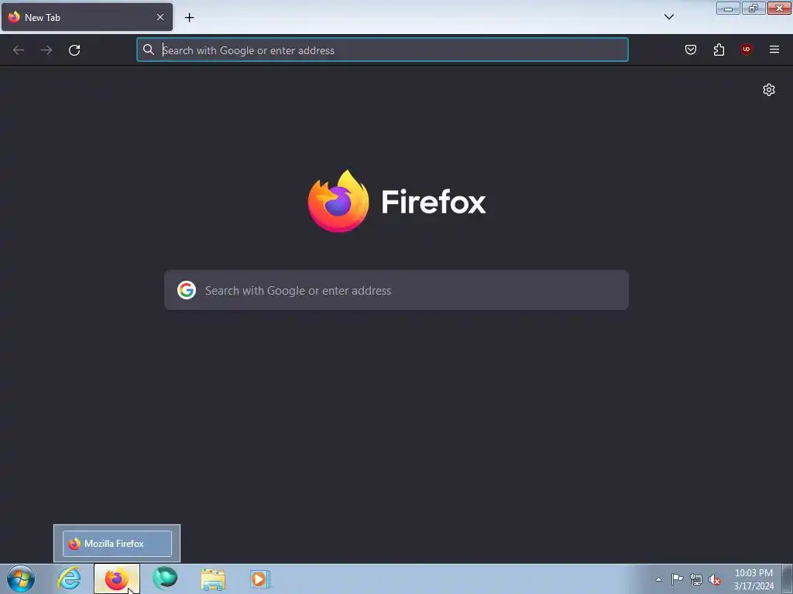Click the back navigation arrow

pos(19,50)
